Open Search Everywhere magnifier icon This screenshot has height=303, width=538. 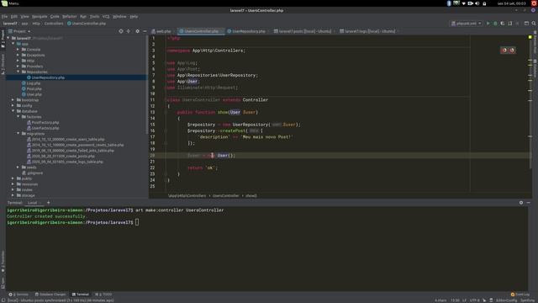534,24
